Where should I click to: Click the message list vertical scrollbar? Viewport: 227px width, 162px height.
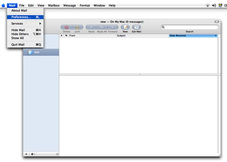coord(219,55)
